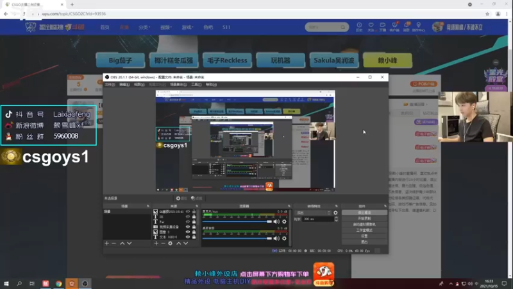
Task: Bookmark this page with star icon
Action: pos(487,13)
